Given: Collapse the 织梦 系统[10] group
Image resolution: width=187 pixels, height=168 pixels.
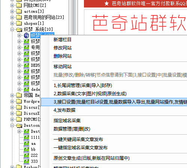Looking at the screenshot, I should (12, 29).
